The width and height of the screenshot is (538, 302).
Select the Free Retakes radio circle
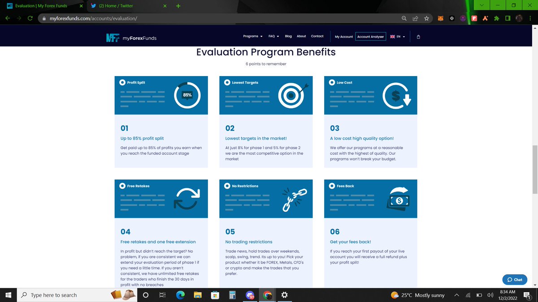coord(122,186)
